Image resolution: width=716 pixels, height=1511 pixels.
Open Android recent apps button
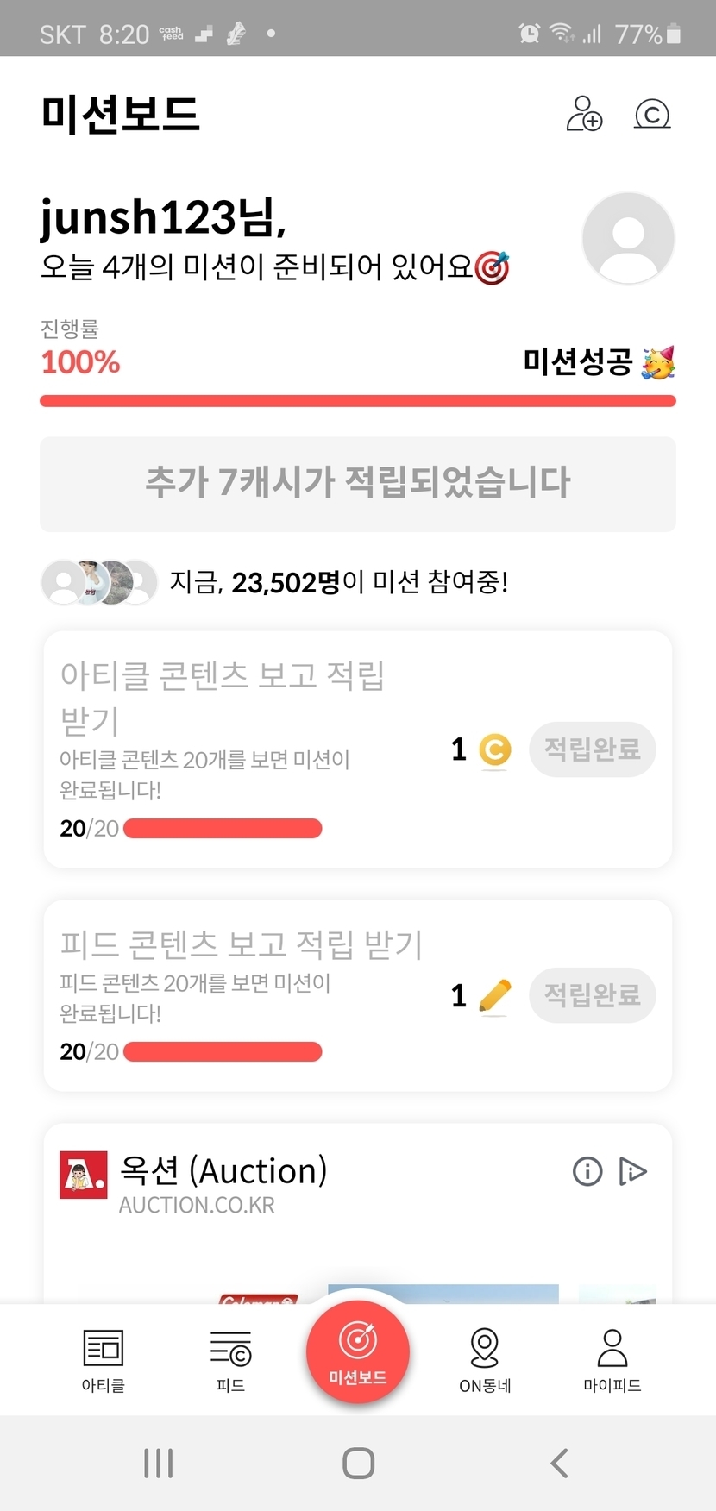pyautogui.click(x=159, y=1464)
